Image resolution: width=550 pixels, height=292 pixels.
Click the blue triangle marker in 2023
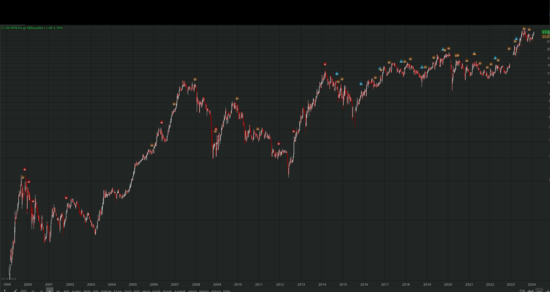click(516, 39)
